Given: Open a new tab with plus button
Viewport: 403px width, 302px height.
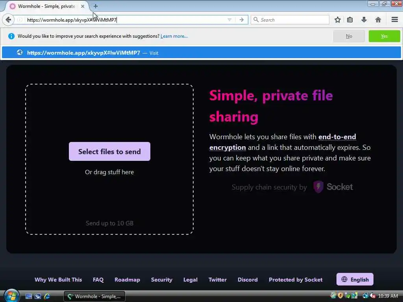Looking at the screenshot, I should click(x=95, y=6).
